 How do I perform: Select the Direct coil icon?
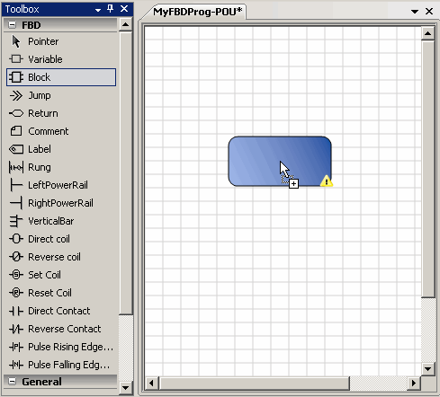16,239
